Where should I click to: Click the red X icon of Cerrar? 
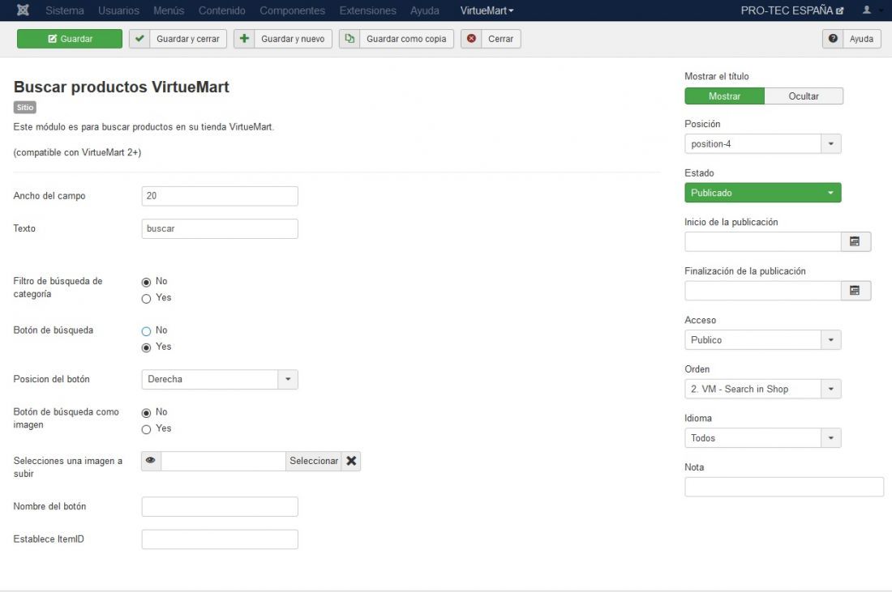pos(471,39)
